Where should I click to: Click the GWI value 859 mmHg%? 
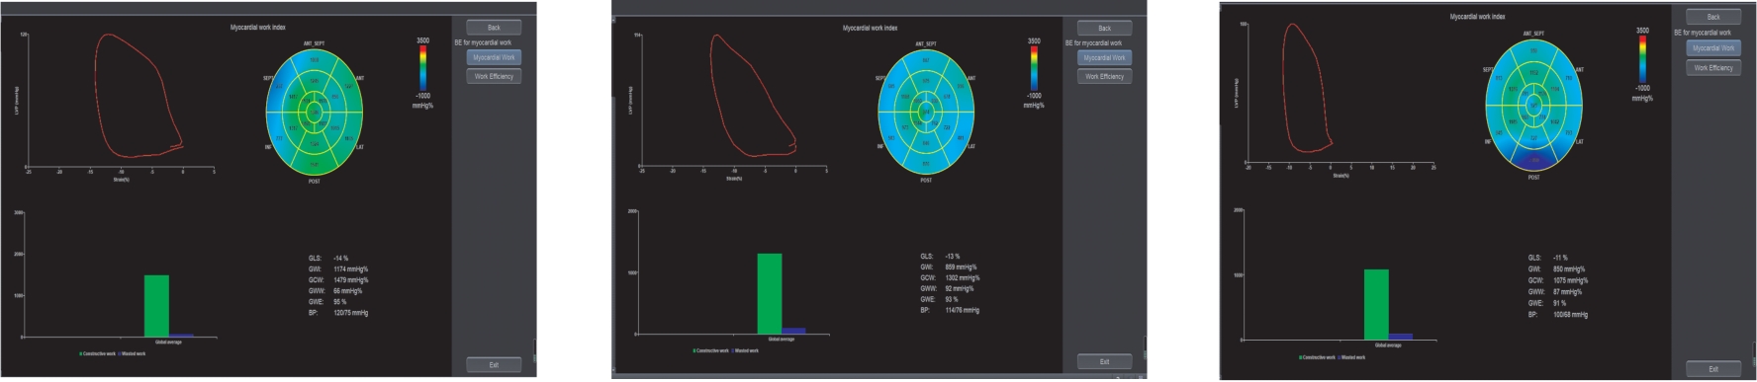click(x=961, y=267)
